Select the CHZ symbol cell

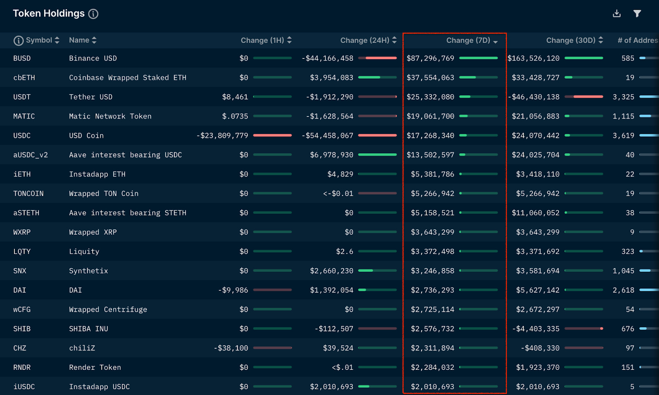[x=20, y=348]
